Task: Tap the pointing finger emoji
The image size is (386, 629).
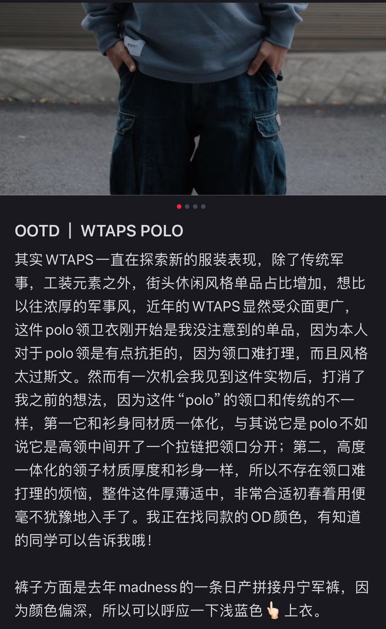Action: pyautogui.click(x=273, y=611)
